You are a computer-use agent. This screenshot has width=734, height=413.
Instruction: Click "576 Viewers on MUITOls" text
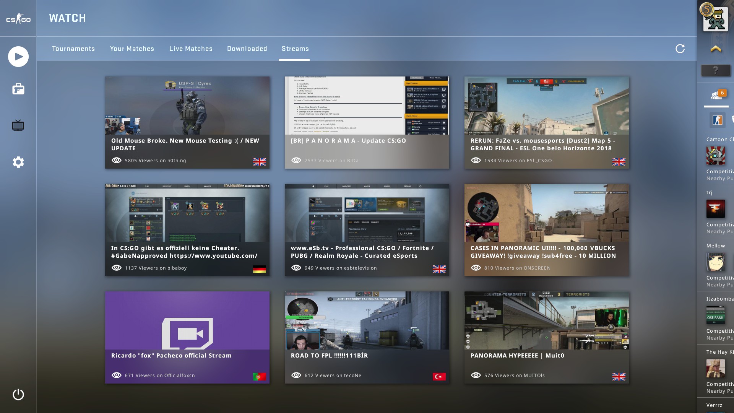pos(515,376)
